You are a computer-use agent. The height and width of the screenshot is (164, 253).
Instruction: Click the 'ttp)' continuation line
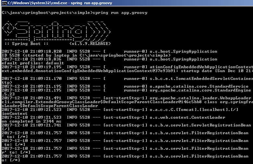pos(7,82)
